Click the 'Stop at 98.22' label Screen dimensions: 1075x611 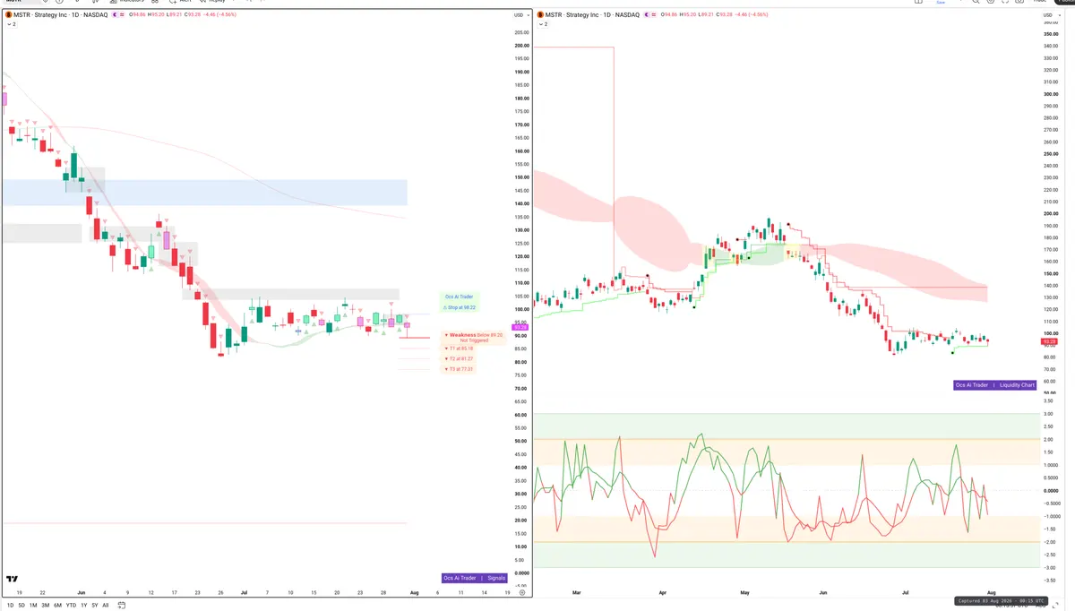[x=460, y=307]
